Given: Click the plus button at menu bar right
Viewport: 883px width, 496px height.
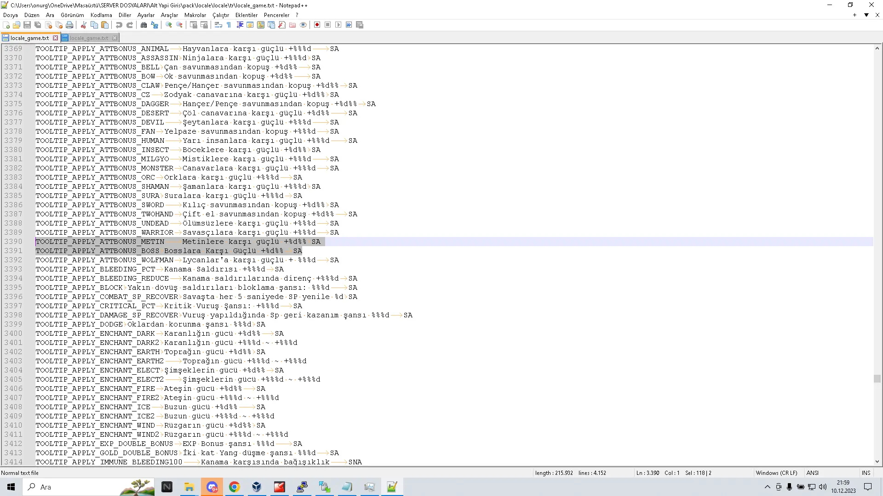Looking at the screenshot, I should (854, 15).
